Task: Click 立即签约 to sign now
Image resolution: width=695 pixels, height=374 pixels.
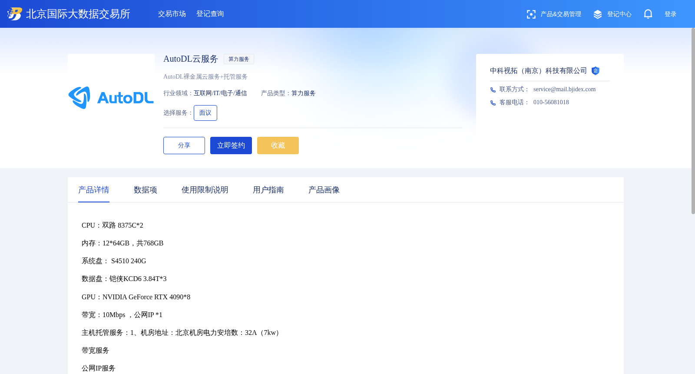Action: coord(231,146)
